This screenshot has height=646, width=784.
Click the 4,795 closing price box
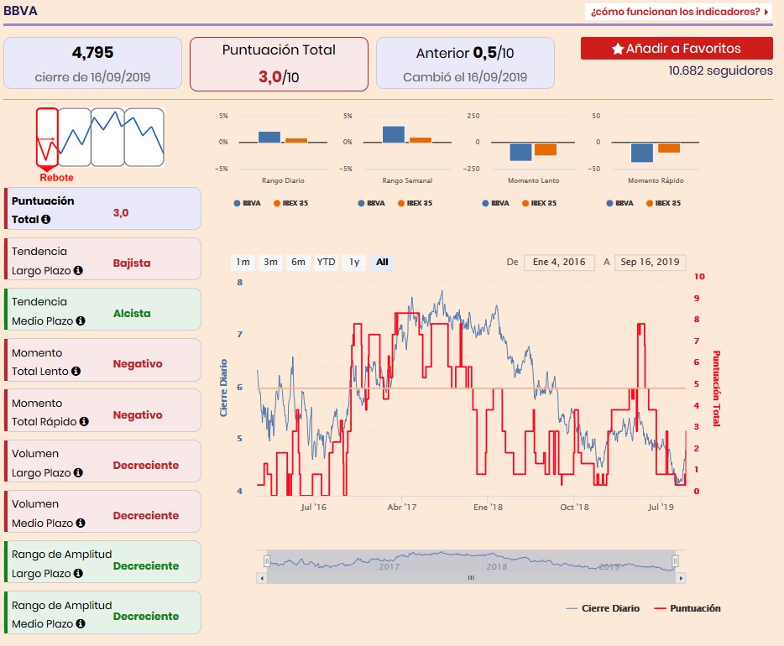[92, 64]
